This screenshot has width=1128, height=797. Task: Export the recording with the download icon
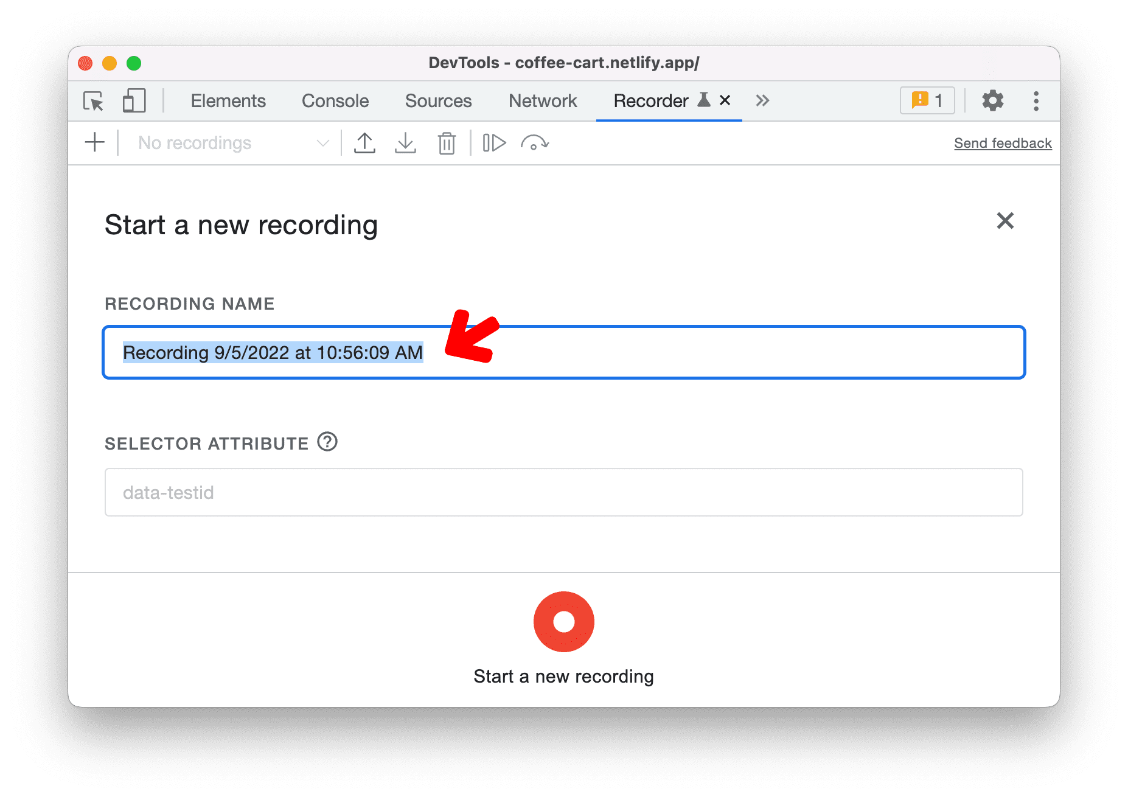coord(406,143)
